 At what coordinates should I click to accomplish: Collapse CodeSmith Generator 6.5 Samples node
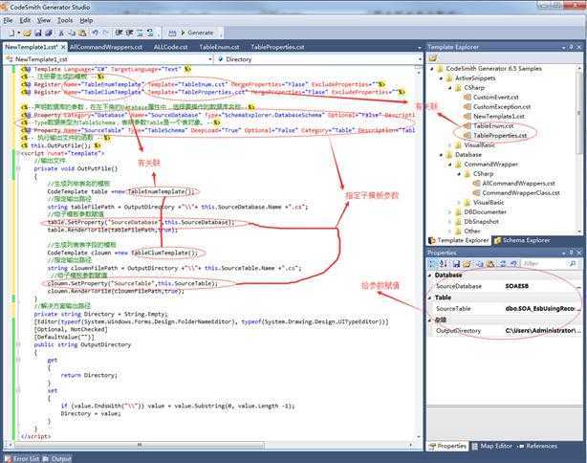point(431,69)
